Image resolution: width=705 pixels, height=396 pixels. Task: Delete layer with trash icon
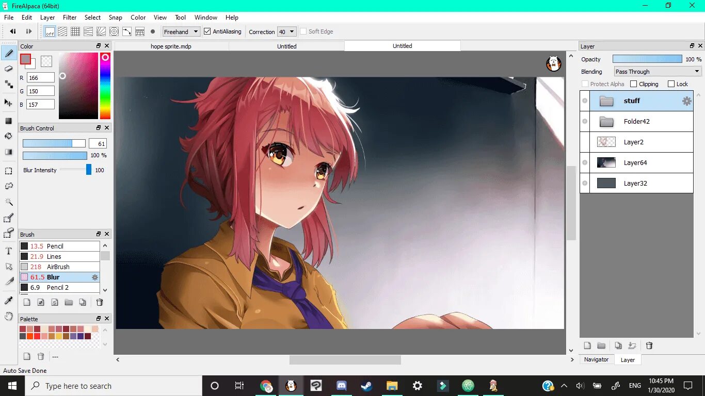click(x=650, y=345)
